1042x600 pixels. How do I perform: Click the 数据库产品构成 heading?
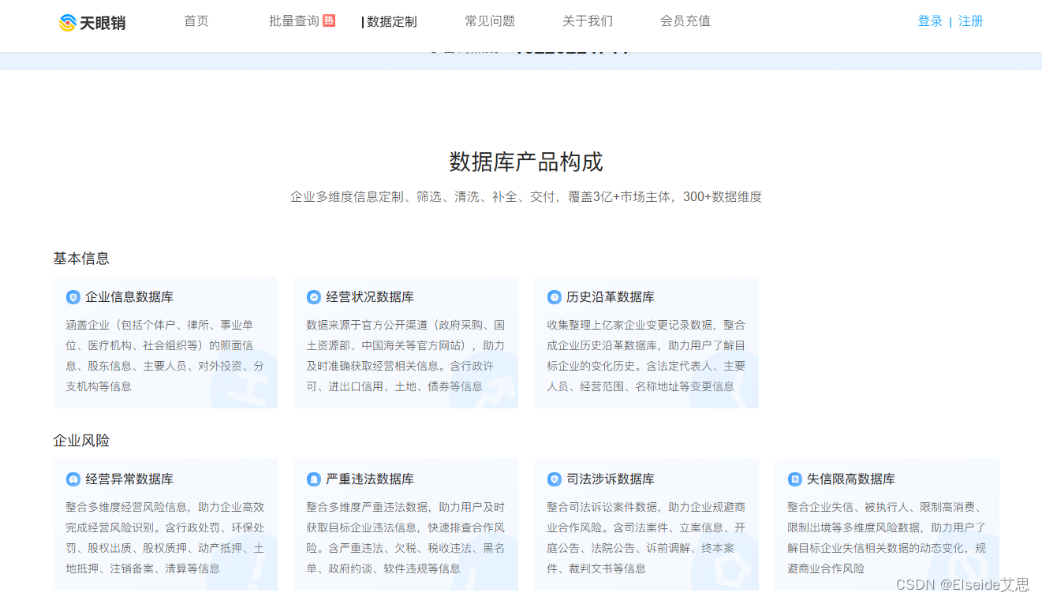[x=526, y=162]
